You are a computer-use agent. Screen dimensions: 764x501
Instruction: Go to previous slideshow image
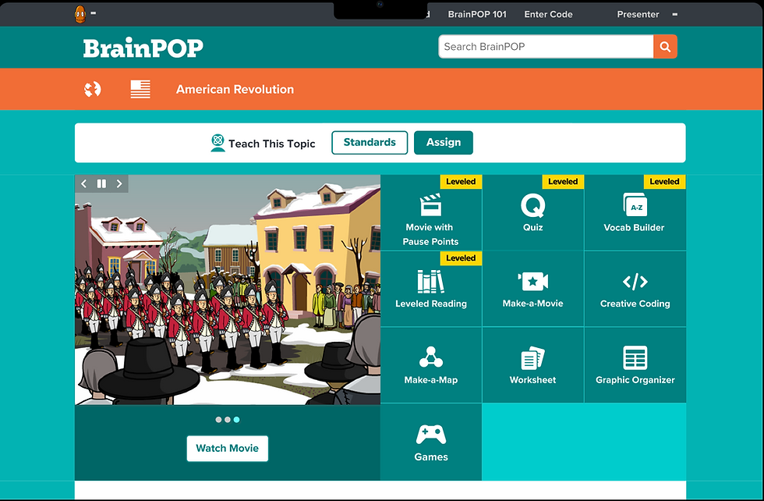click(x=84, y=183)
